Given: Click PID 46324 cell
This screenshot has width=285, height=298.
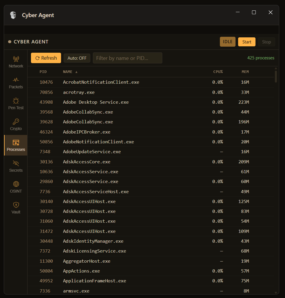Looking at the screenshot, I should tap(46, 132).
